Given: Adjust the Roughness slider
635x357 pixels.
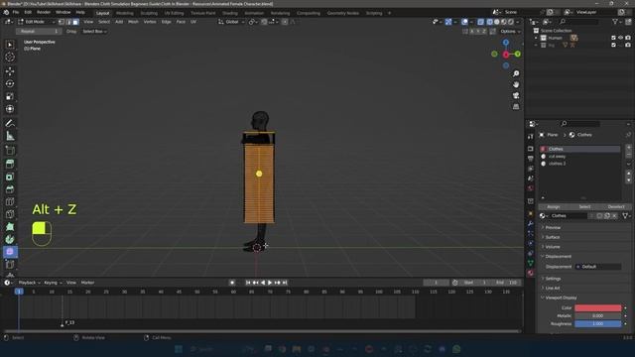Looking at the screenshot, I should pyautogui.click(x=597, y=324).
